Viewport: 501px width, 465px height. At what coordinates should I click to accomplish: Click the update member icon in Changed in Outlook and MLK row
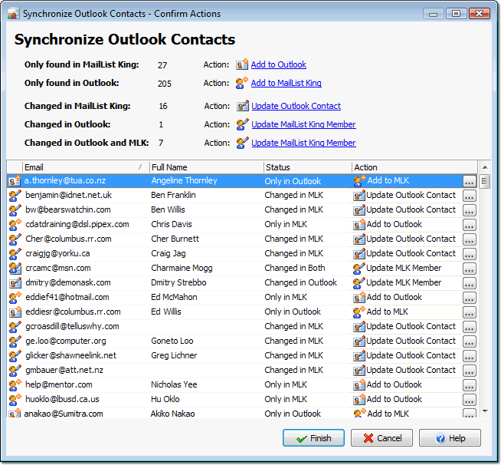coord(243,143)
